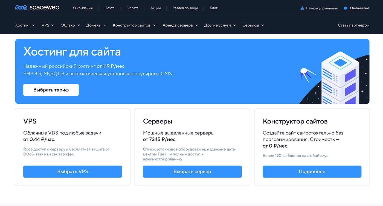Click the Выбрать VPS button
The height and width of the screenshot is (206, 383).
(72, 172)
